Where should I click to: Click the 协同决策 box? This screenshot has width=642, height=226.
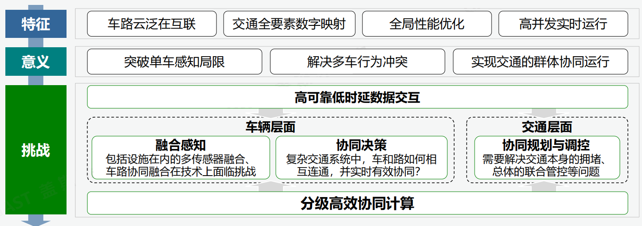(362, 158)
